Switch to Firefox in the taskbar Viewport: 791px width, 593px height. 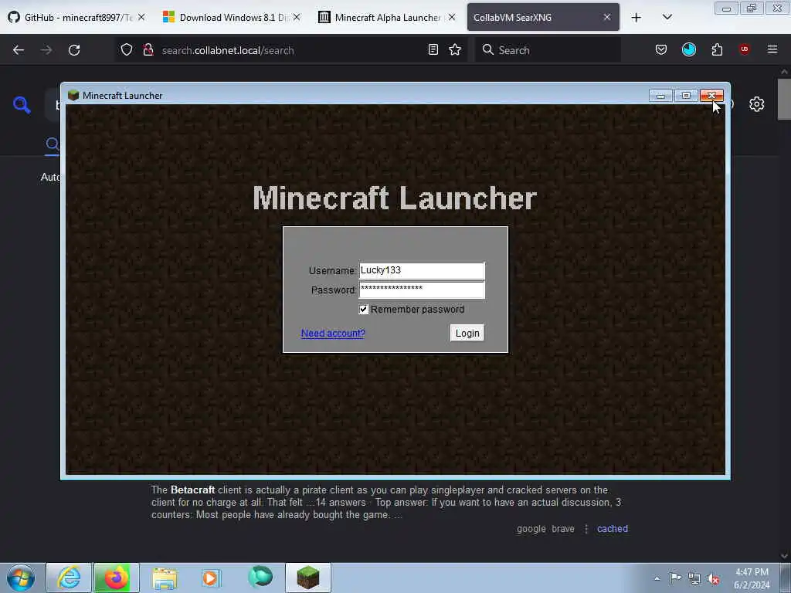[x=116, y=578]
